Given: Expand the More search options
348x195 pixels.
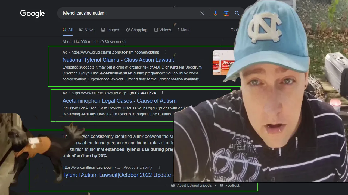Looking at the screenshot, I should (x=184, y=30).
